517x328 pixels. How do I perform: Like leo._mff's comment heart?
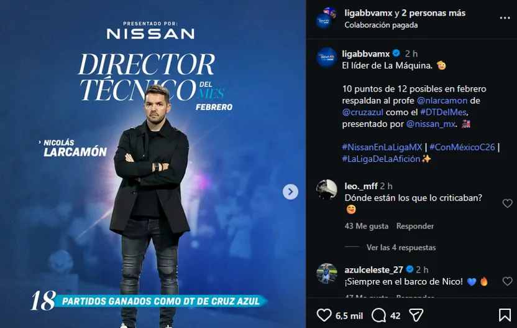pos(507,203)
